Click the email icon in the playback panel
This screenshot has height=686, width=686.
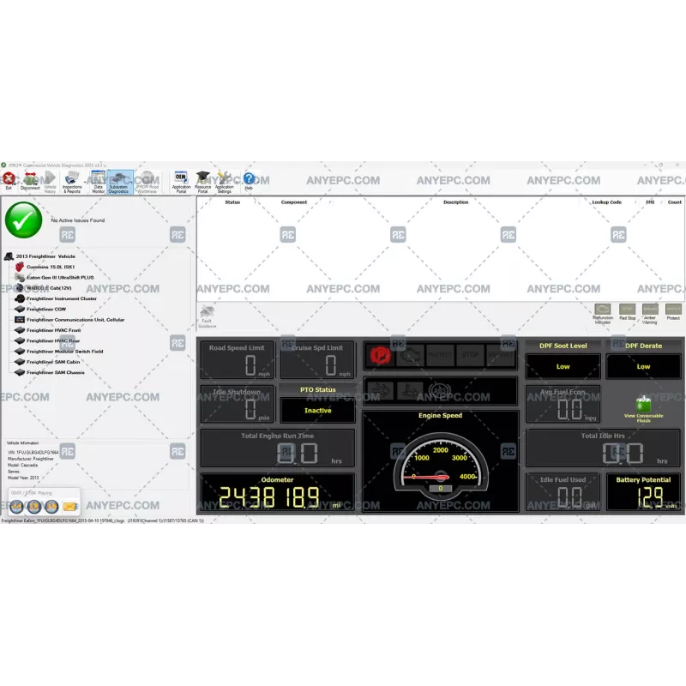pos(69,507)
